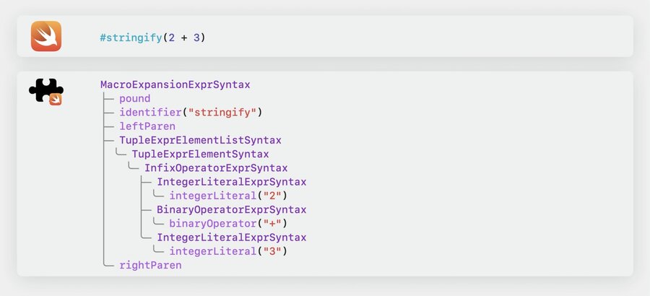650x296 pixels.
Task: Click the orange Swift bird icon
Action: (x=46, y=36)
